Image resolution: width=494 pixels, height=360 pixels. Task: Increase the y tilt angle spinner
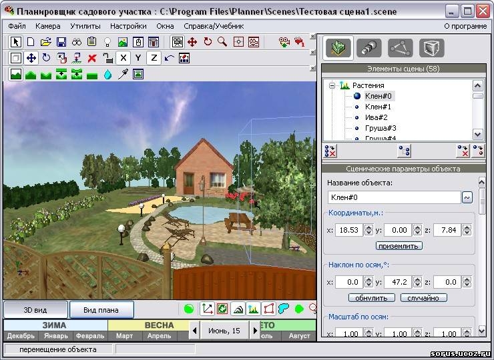pyautogui.click(x=417, y=279)
